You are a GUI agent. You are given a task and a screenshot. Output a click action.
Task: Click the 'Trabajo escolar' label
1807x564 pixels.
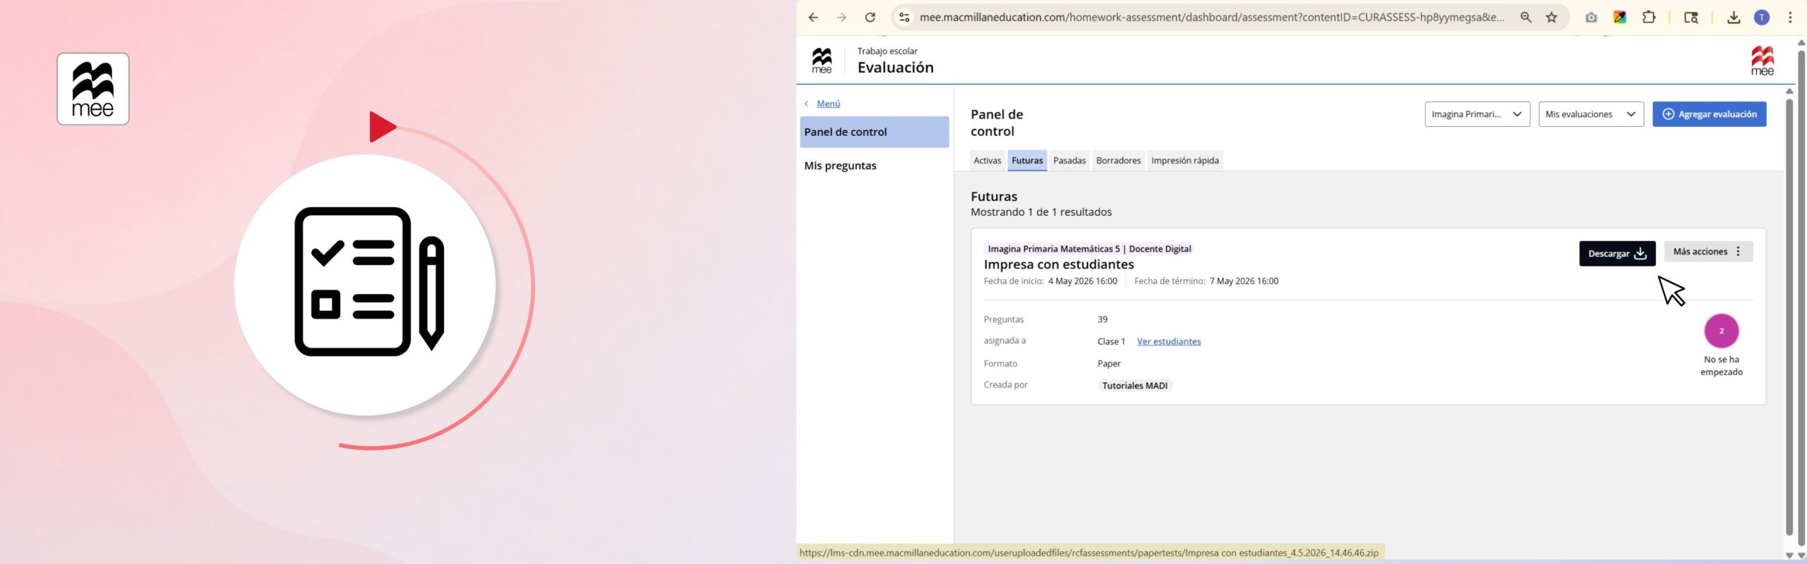(887, 51)
